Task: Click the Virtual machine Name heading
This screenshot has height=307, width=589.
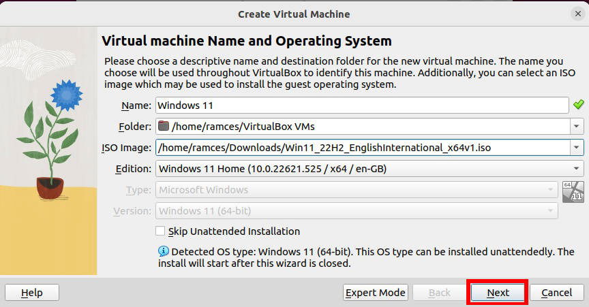Action: tap(246, 41)
